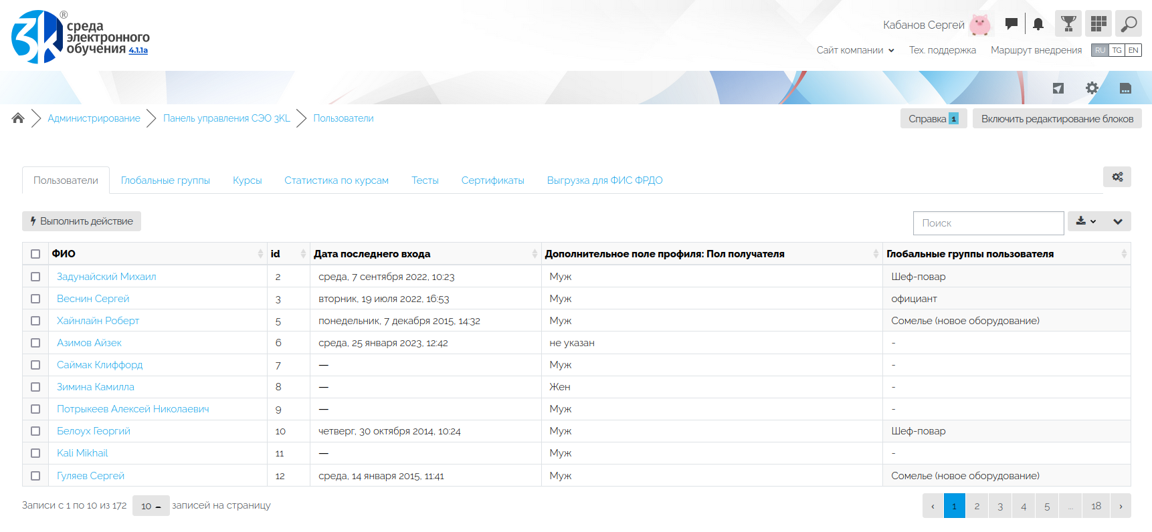
Task: Expand the Сайт компании dropdown menu
Action: [x=855, y=50]
